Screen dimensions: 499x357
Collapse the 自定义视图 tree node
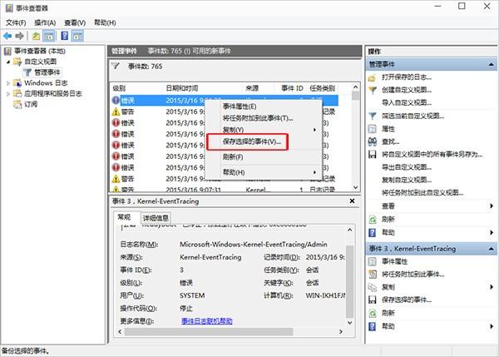(x=8, y=62)
